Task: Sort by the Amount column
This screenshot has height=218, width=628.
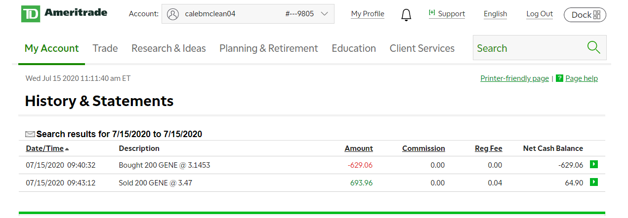Action: click(x=359, y=148)
